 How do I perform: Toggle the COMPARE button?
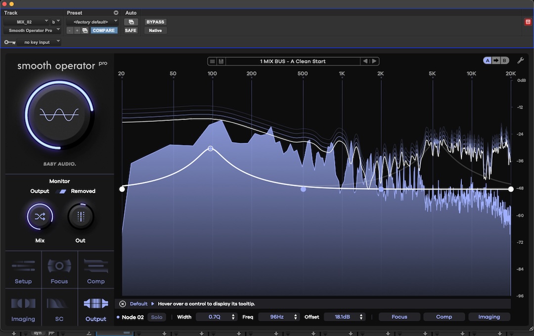(x=103, y=31)
